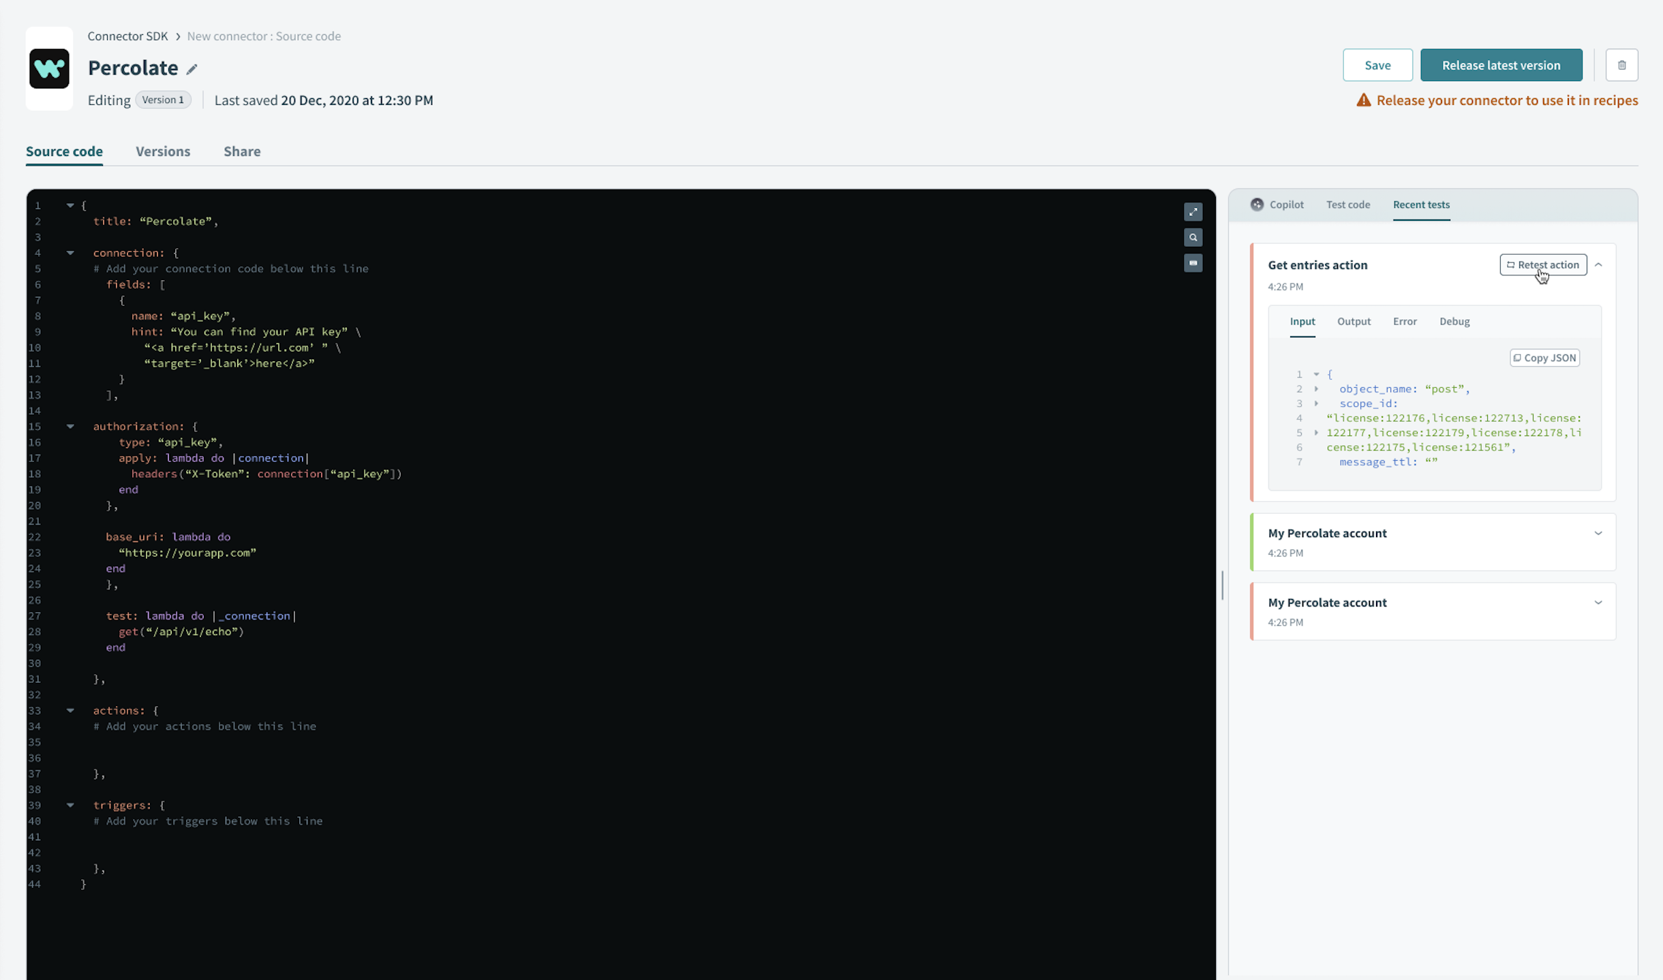
Task: Click the orange warning triangle icon
Action: click(x=1363, y=100)
